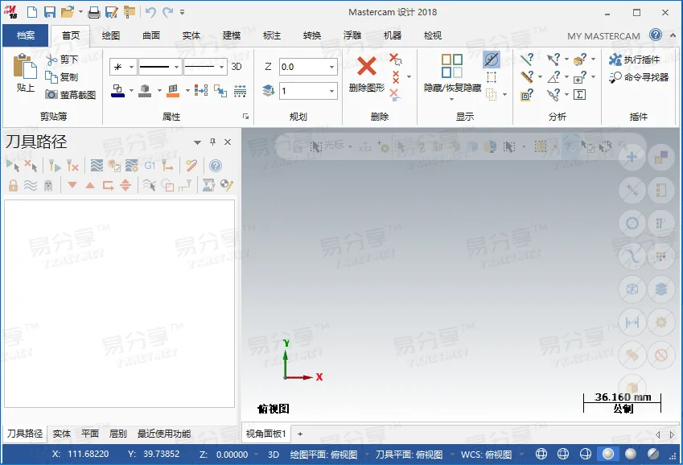
Task: Switch to 实体 solids ribbon tab
Action: pyautogui.click(x=191, y=35)
